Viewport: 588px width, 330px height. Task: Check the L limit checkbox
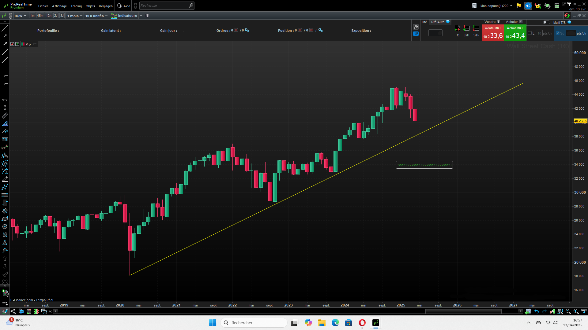click(x=530, y=33)
